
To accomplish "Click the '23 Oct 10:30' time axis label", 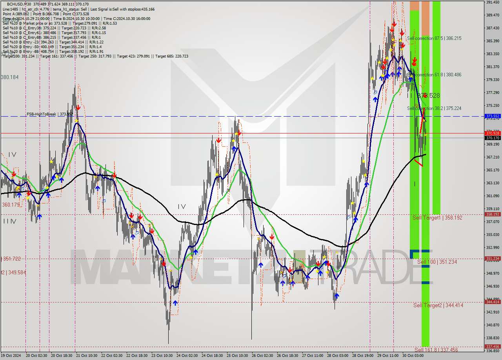I will tap(162, 356).
